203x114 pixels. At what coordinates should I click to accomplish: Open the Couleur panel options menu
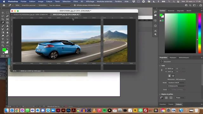pos(202,11)
